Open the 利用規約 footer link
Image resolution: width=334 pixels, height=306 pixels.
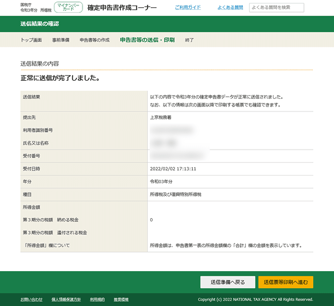(97, 299)
